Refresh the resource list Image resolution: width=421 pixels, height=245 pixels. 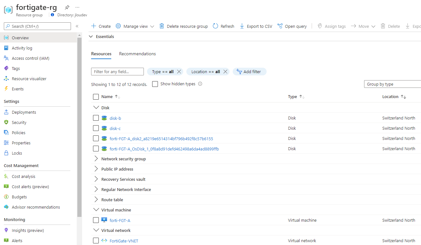pos(223,26)
